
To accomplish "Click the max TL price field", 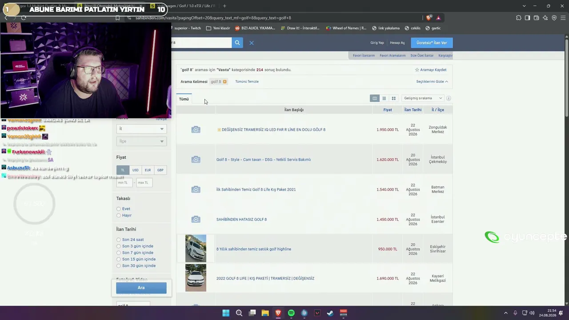I will pyautogui.click(x=144, y=183).
